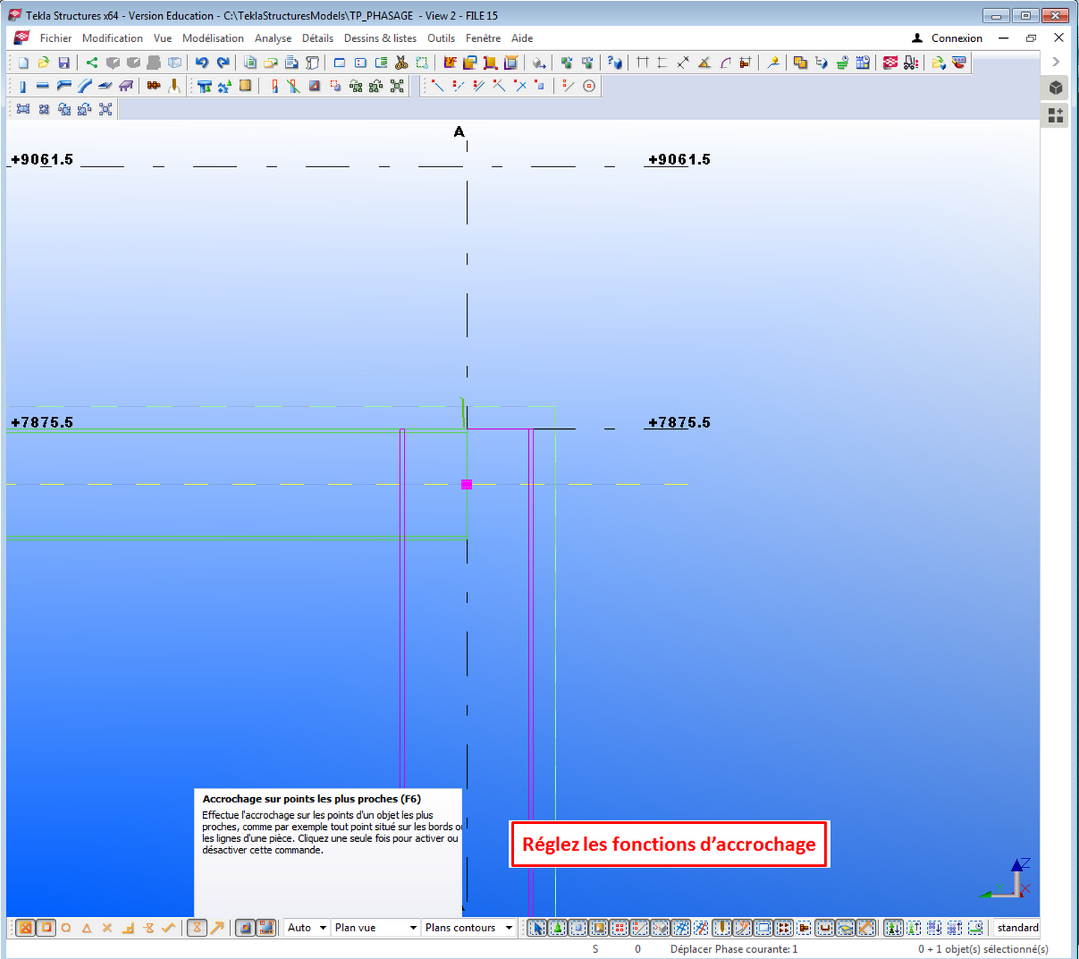
Task: Open the Fichier menu
Action: coord(55,38)
